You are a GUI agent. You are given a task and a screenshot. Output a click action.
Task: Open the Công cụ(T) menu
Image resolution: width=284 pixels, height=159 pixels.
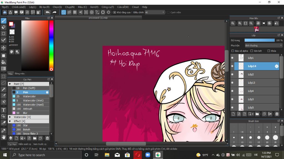click(108, 7)
